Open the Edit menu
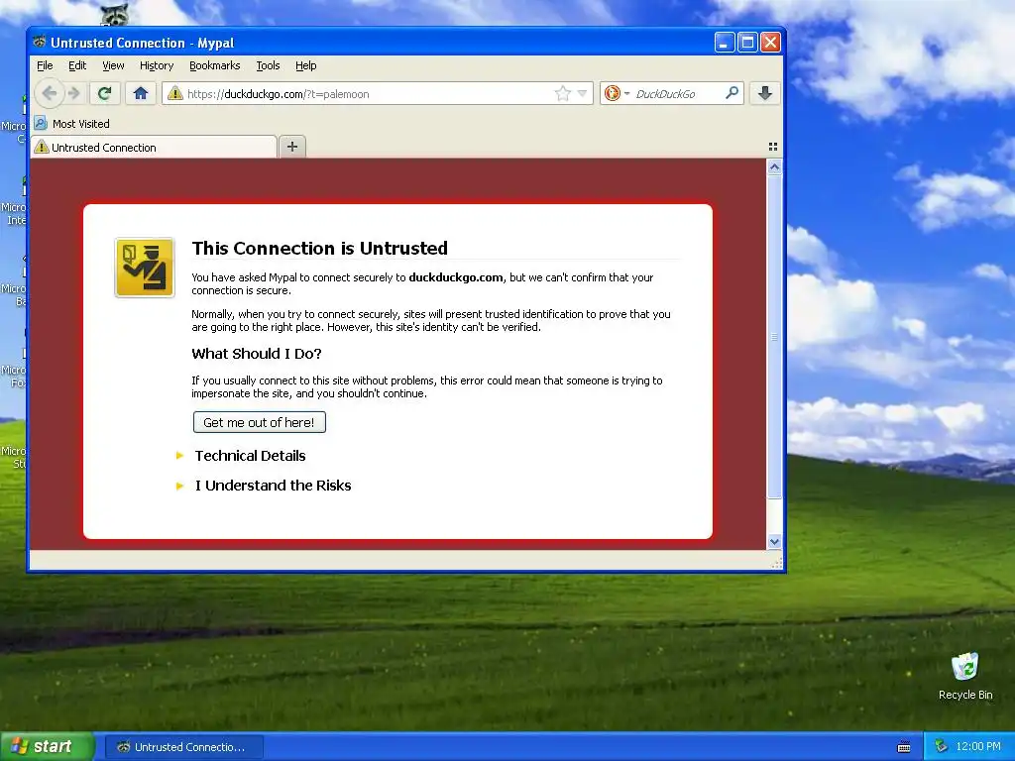Viewport: 1015px width, 761px height. [77, 65]
